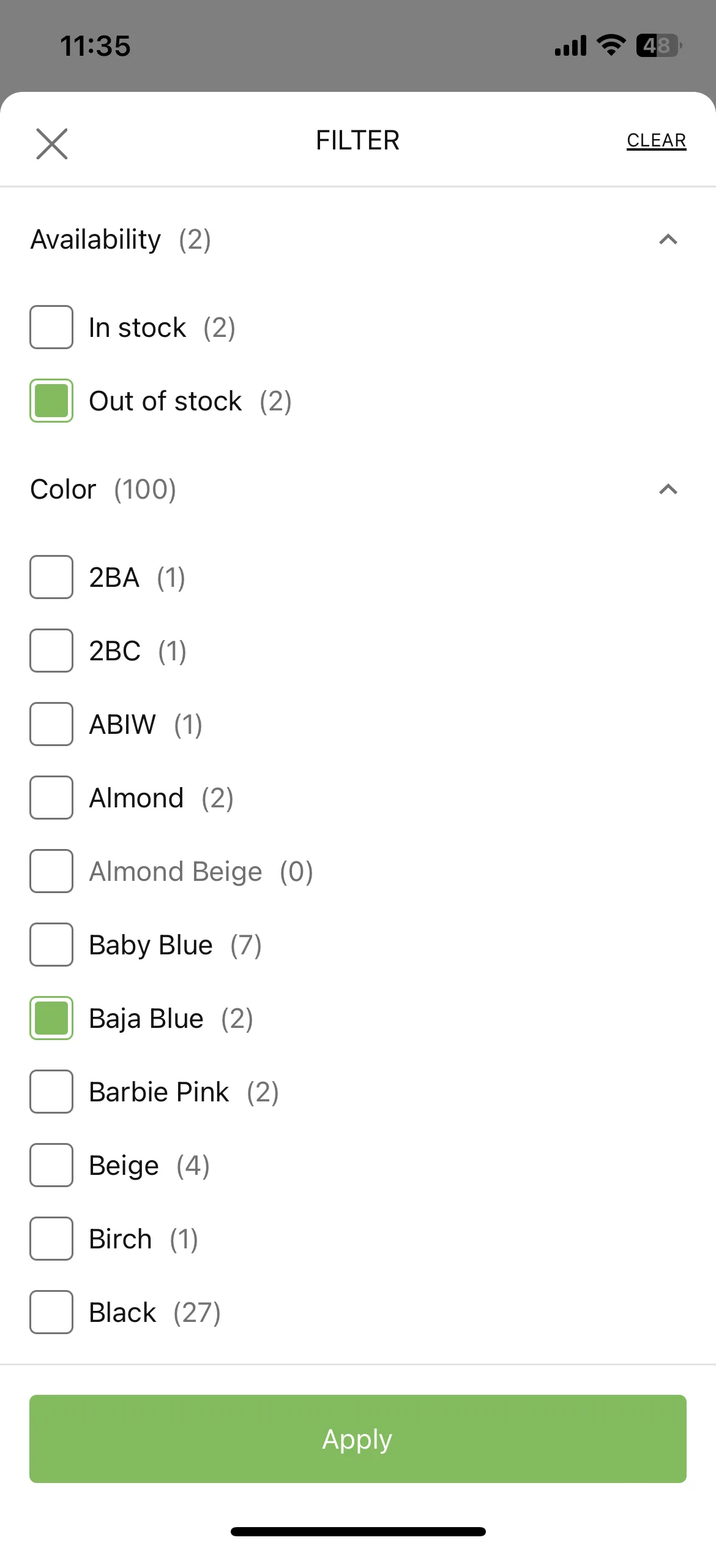This screenshot has height=1551, width=716.
Task: Select the 2BA color checkbox
Action: tap(51, 577)
